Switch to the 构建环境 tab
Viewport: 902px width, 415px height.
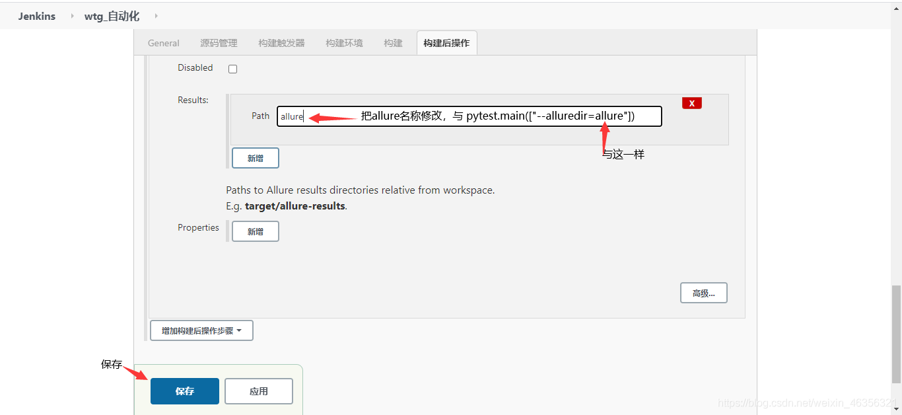[x=344, y=43]
